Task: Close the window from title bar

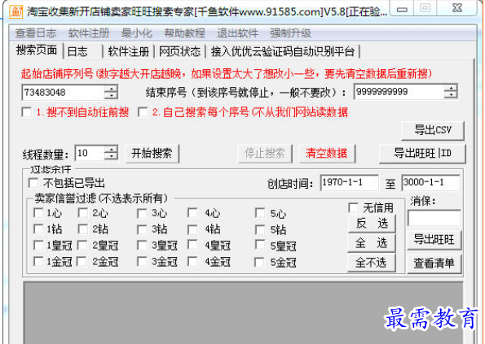Action: coord(456,8)
